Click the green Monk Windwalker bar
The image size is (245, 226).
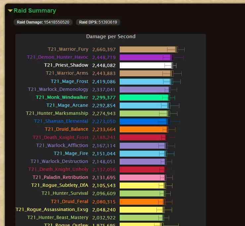coord(145,98)
